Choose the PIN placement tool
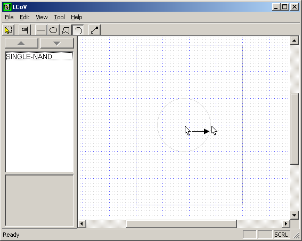Viewport: 302px width, 241px height. (x=25, y=30)
